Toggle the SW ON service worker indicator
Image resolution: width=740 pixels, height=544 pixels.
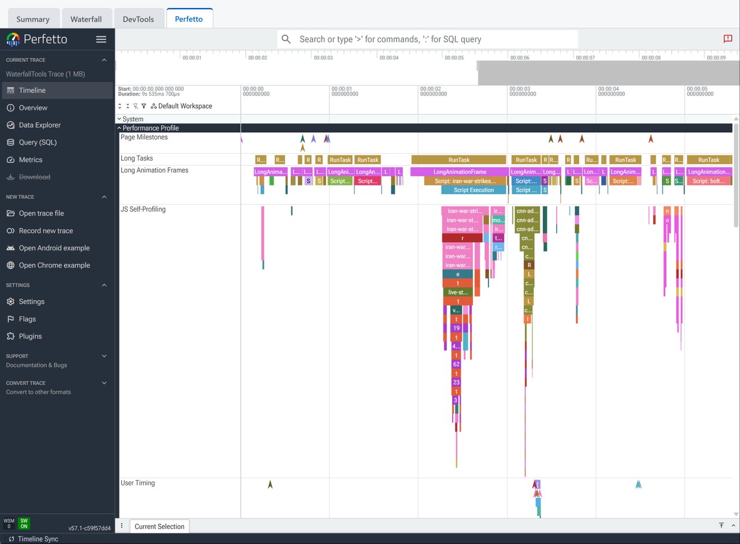click(24, 523)
